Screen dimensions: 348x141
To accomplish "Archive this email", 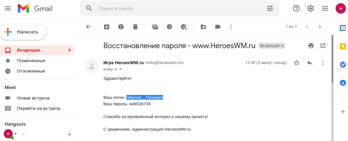I will point(107,27).
